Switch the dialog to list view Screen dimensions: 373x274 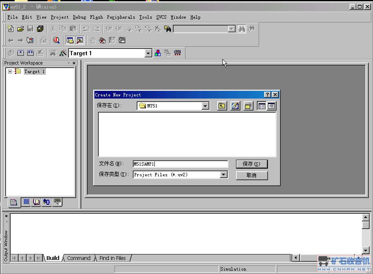262,106
